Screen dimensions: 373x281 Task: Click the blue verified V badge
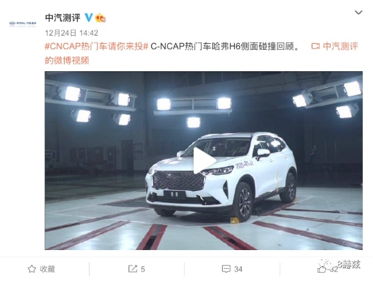[89, 17]
